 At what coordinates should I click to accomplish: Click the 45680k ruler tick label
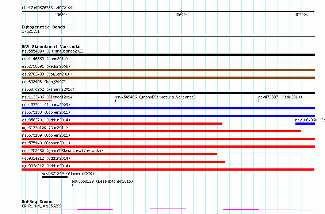point(61,15)
